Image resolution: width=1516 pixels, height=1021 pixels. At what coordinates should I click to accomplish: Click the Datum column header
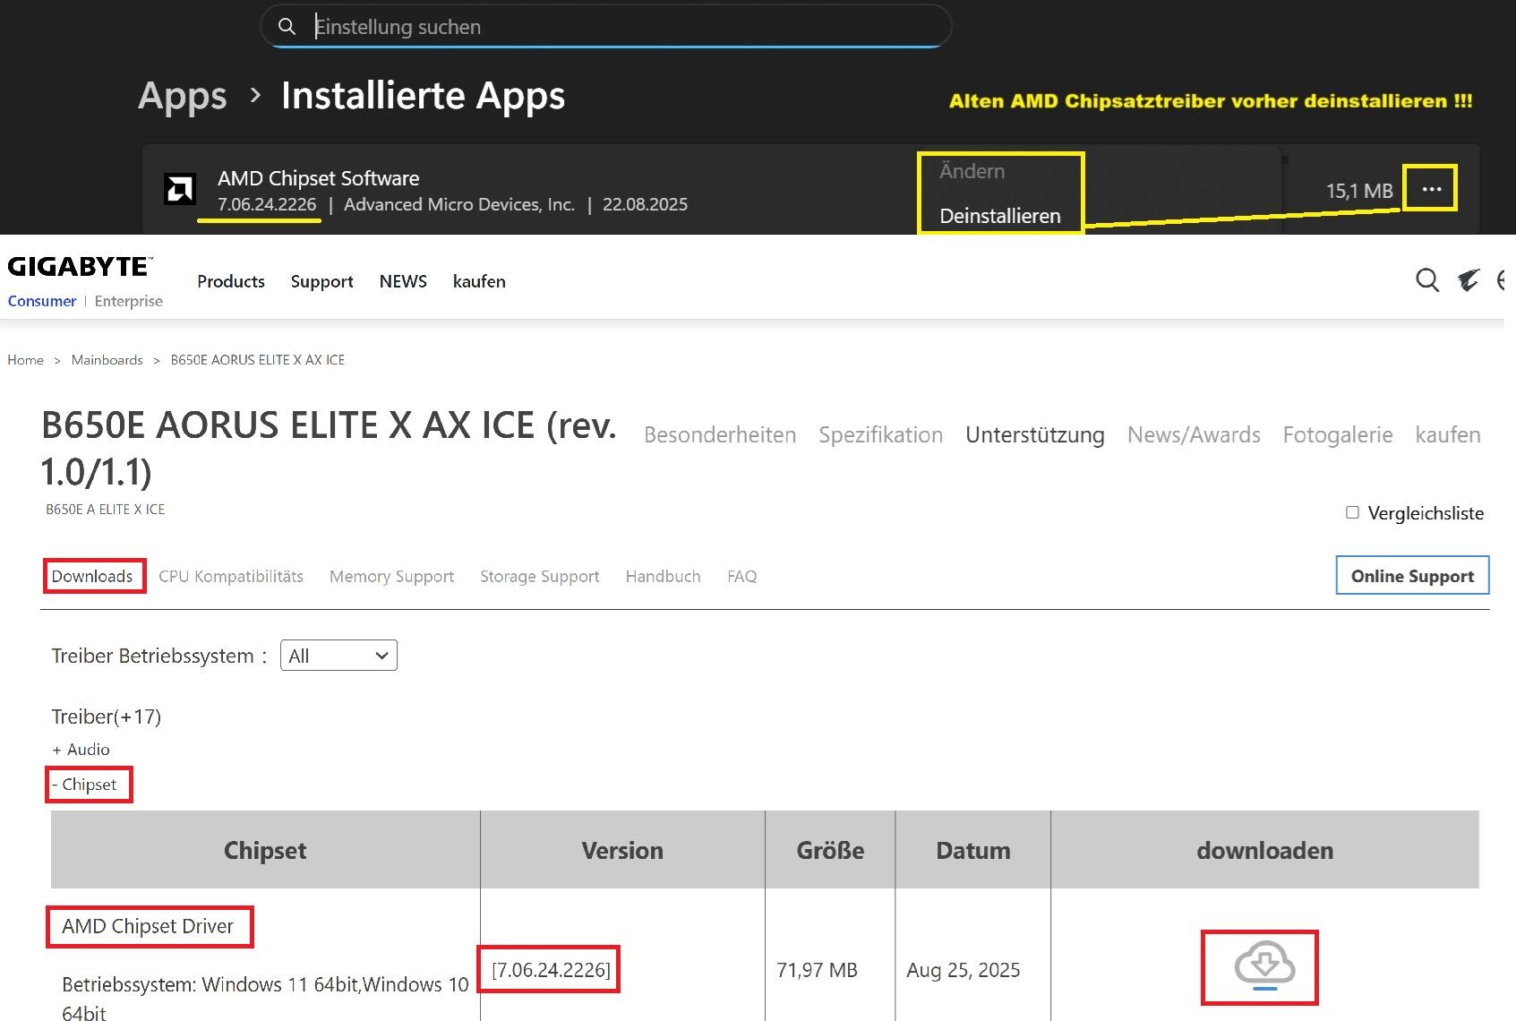pyautogui.click(x=973, y=850)
